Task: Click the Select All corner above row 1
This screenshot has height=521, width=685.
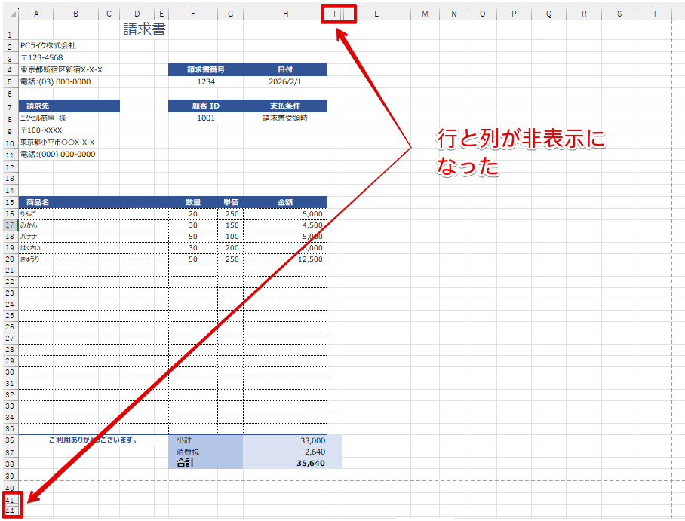Action: pyautogui.click(x=9, y=13)
